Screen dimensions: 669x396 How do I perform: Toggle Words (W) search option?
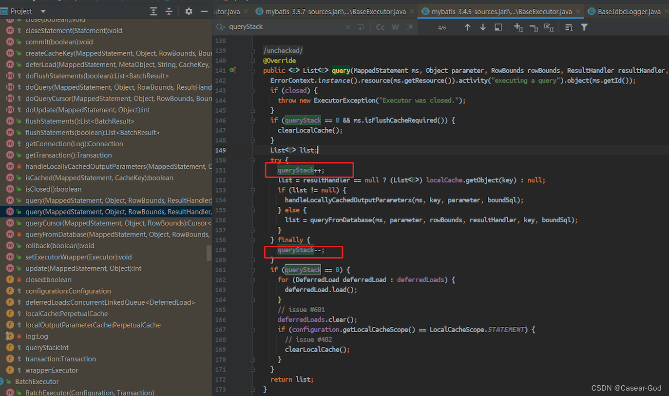(395, 27)
